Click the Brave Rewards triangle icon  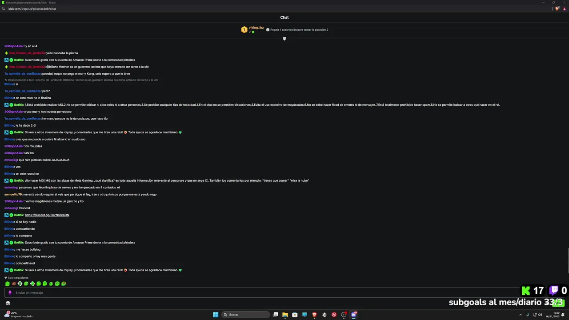(564, 8)
